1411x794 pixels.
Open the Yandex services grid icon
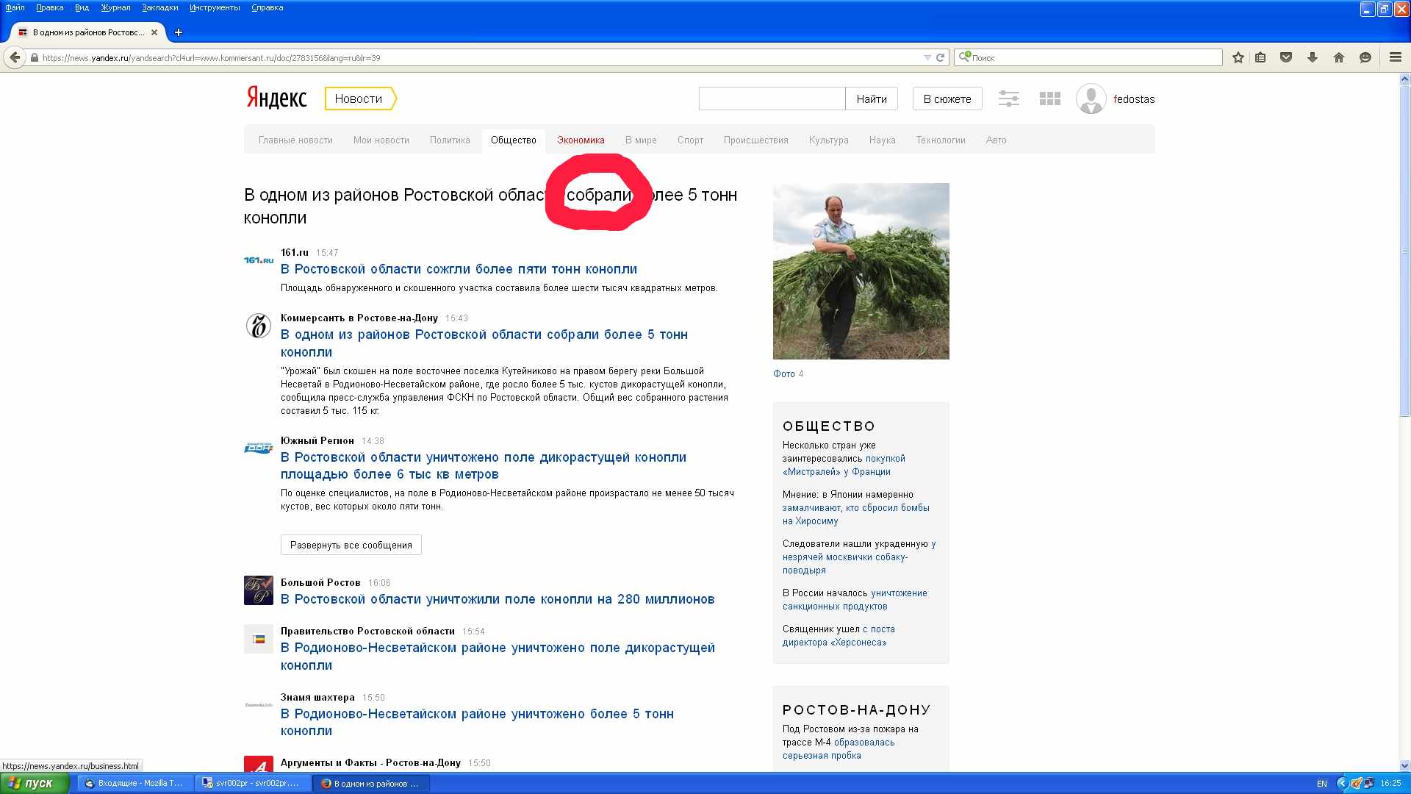pos(1050,99)
